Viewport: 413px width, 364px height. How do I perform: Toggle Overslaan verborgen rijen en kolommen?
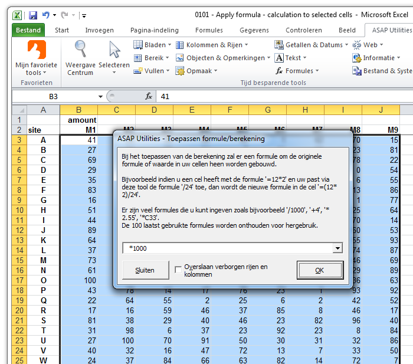pos(178,270)
